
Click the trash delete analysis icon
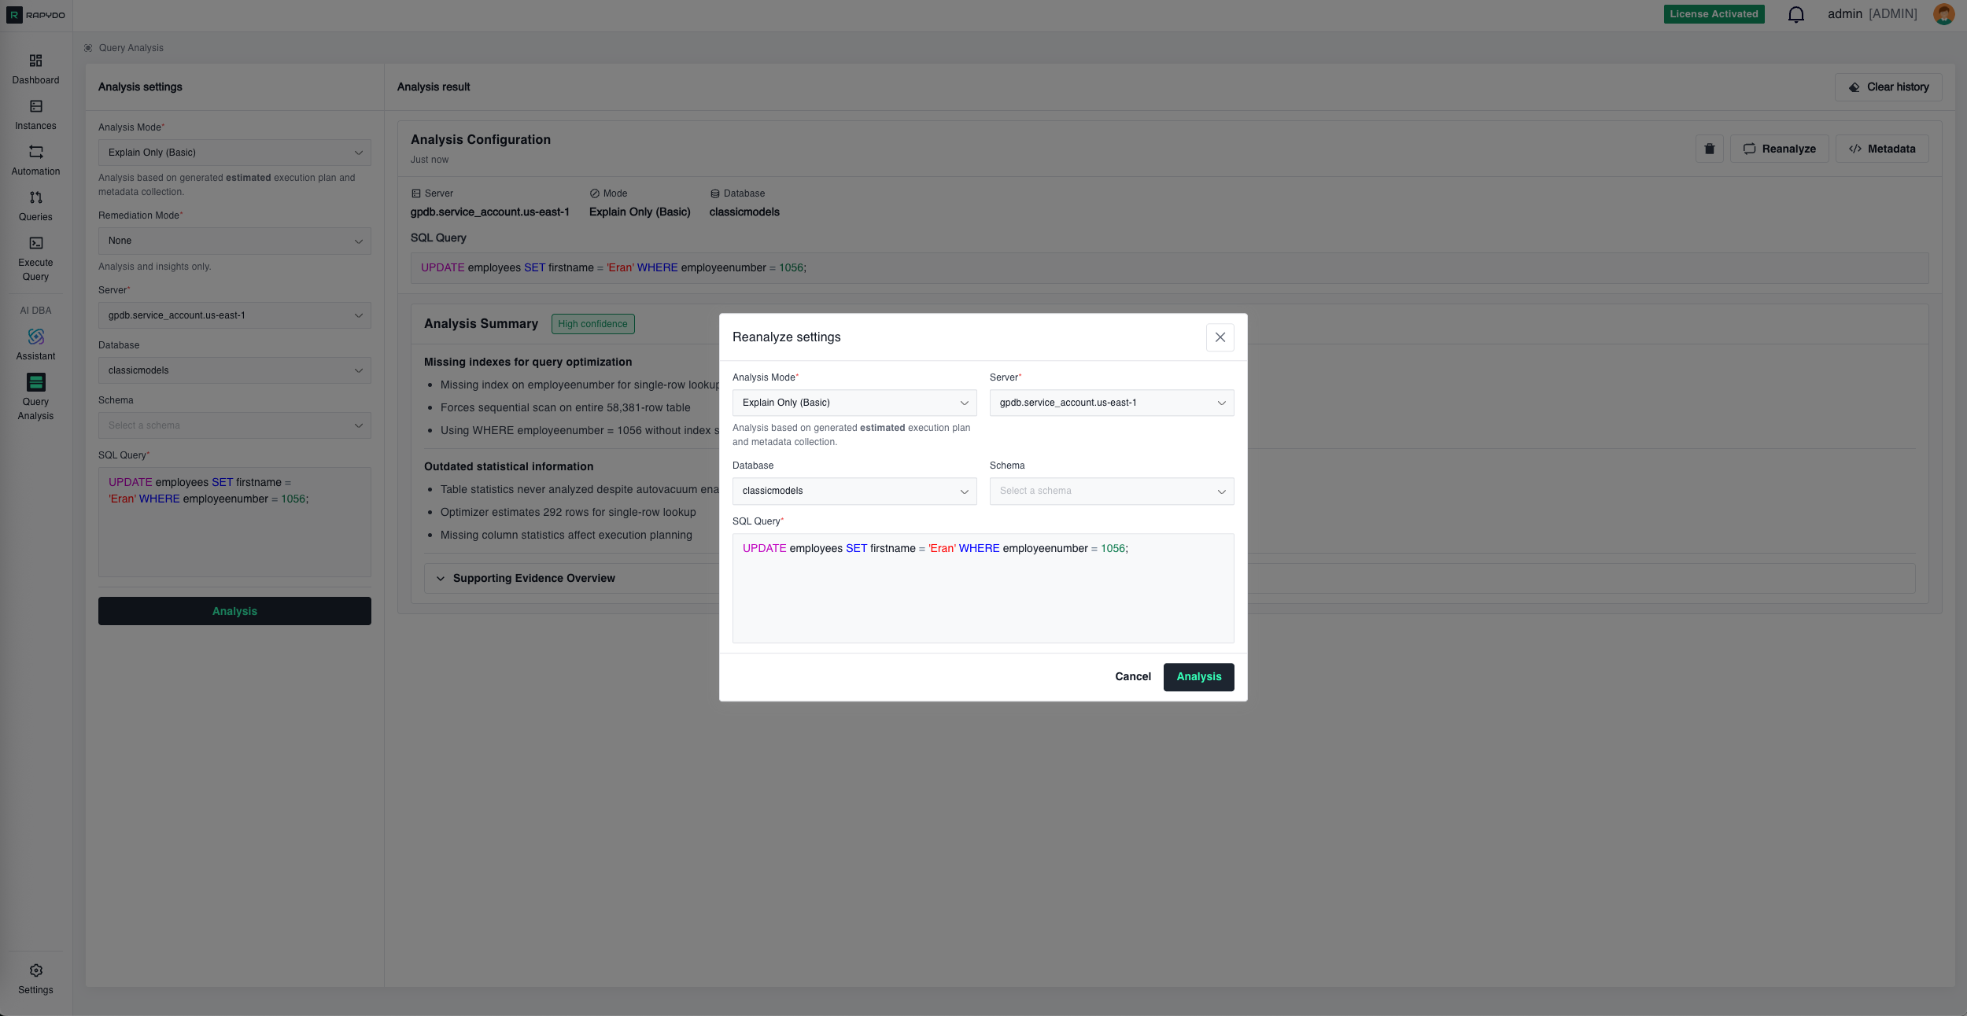tap(1709, 149)
